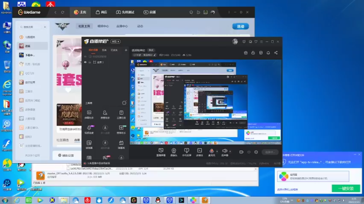Viewport: 364px width, 204px height.
Task: Click the blue activity button in WeGame
Action: tap(241, 26)
